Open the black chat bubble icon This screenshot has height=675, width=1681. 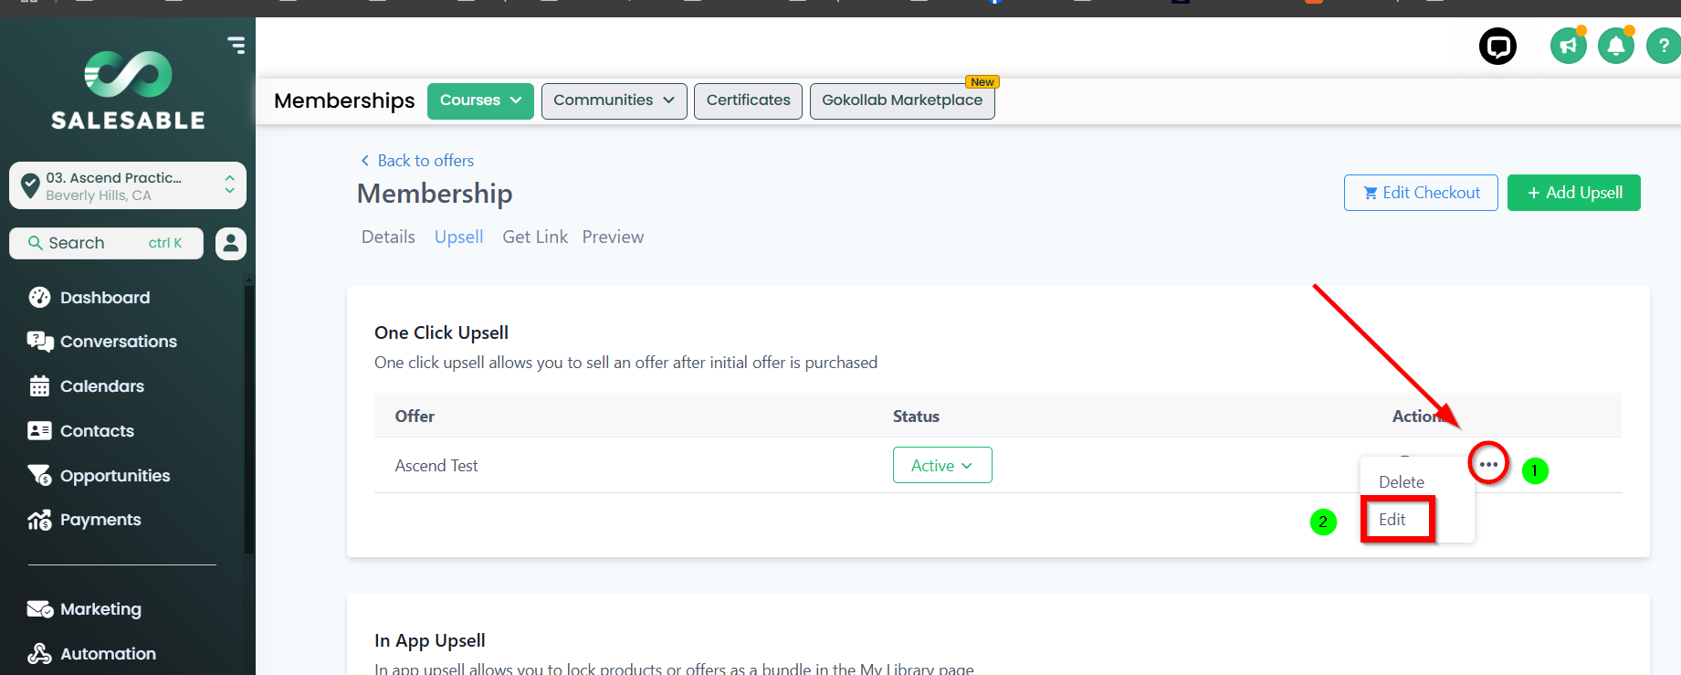click(x=1497, y=46)
